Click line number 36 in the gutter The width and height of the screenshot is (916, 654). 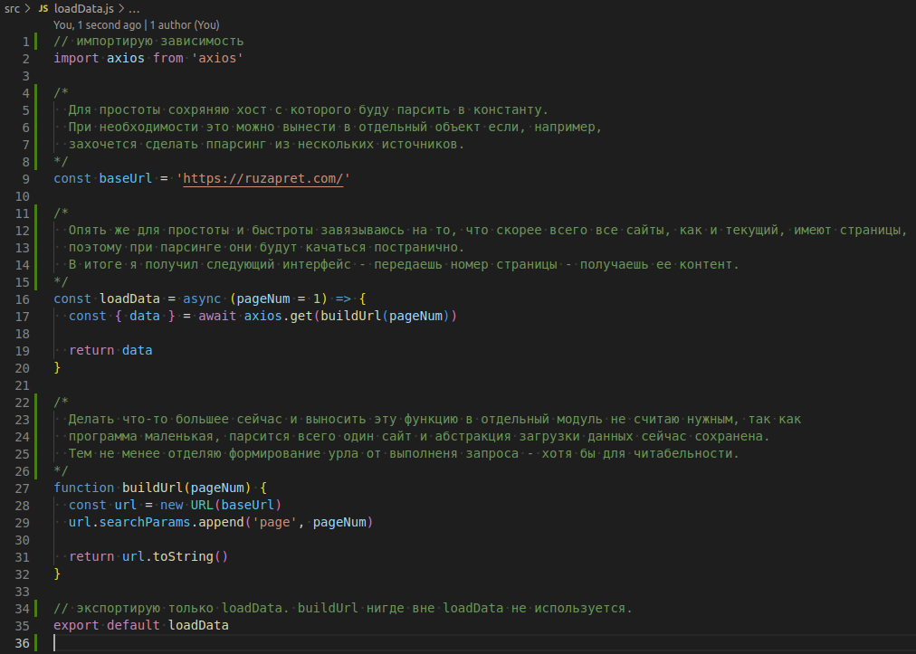(x=22, y=642)
